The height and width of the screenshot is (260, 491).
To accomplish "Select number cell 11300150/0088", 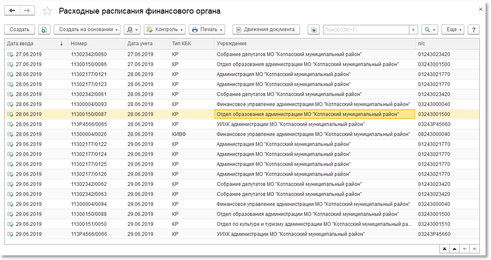I will point(97,214).
